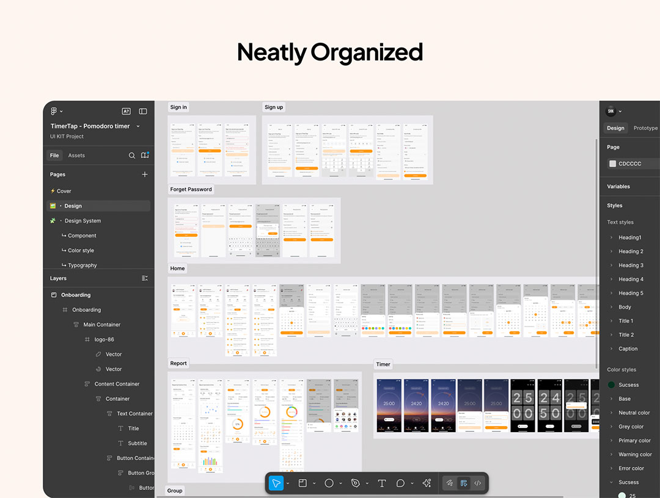Select the Frame tool
The width and height of the screenshot is (660, 498).
(302, 483)
